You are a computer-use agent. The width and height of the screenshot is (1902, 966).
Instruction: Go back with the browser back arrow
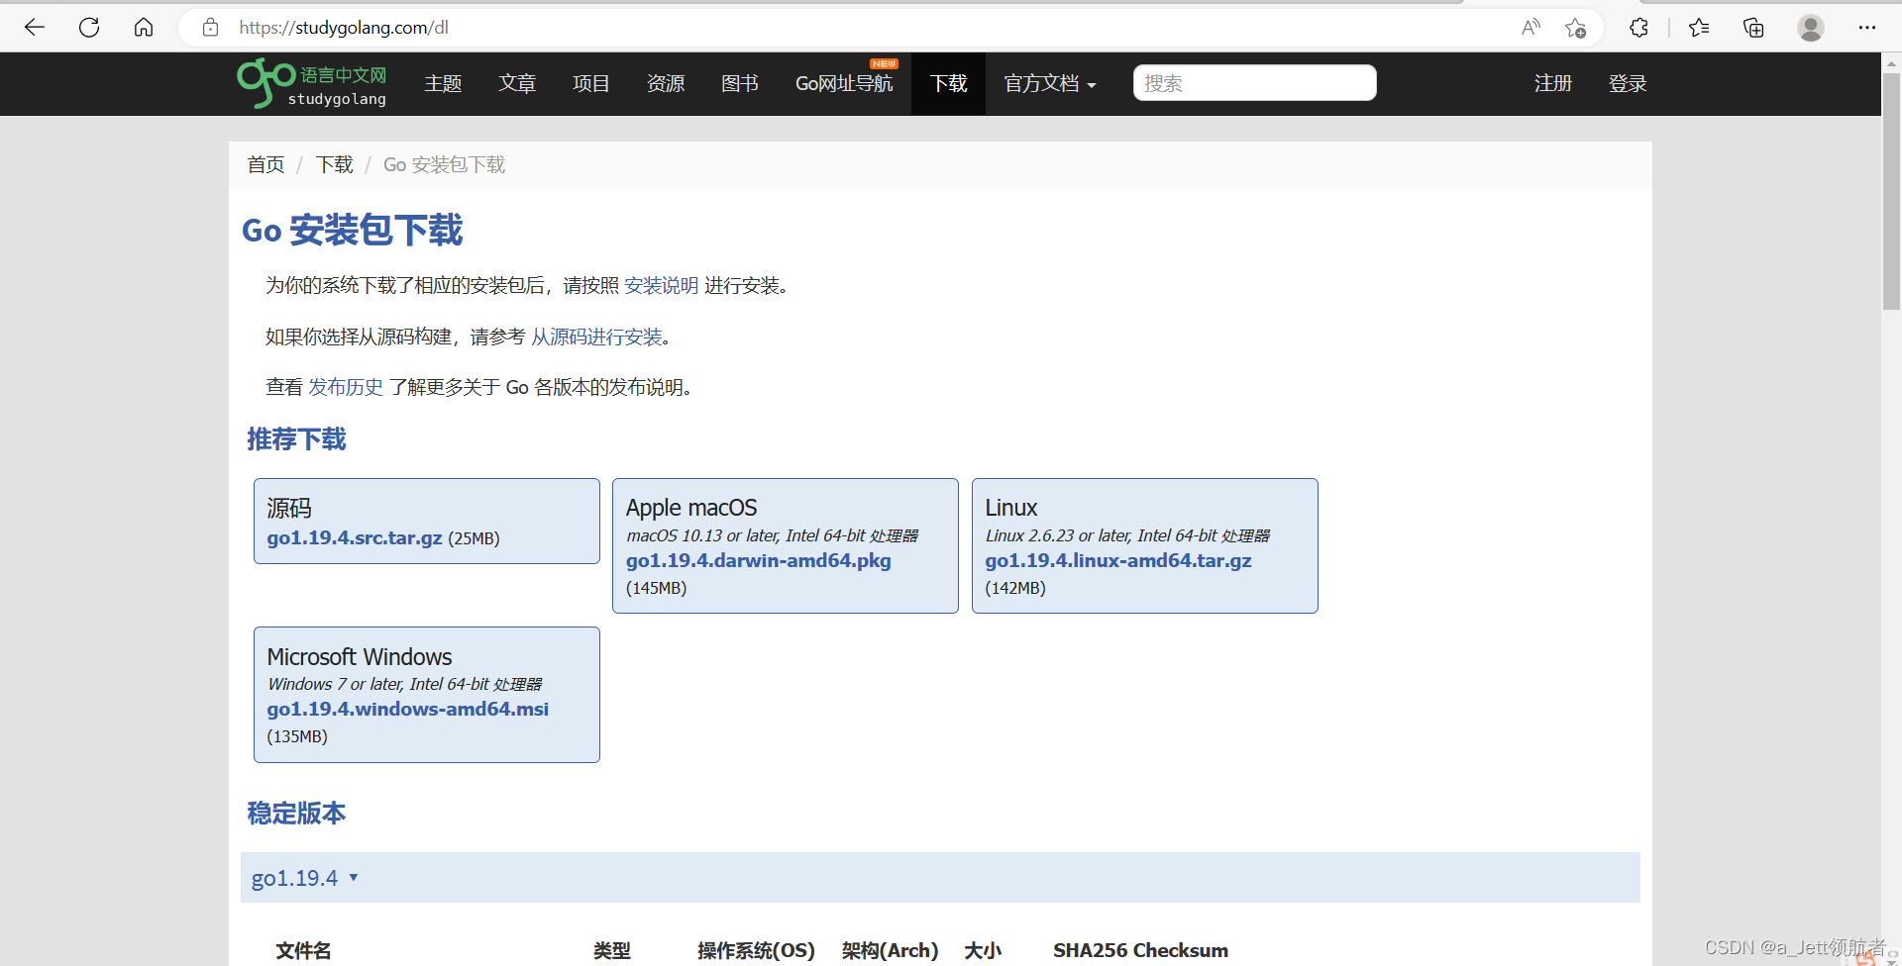tap(35, 28)
